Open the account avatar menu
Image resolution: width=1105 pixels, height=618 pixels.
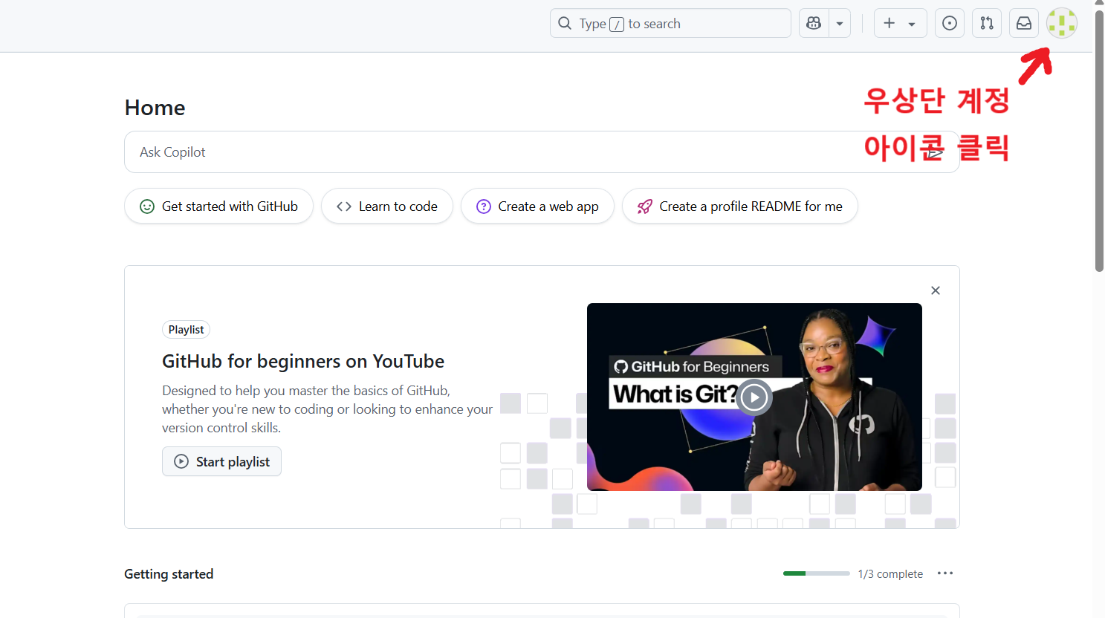tap(1062, 23)
